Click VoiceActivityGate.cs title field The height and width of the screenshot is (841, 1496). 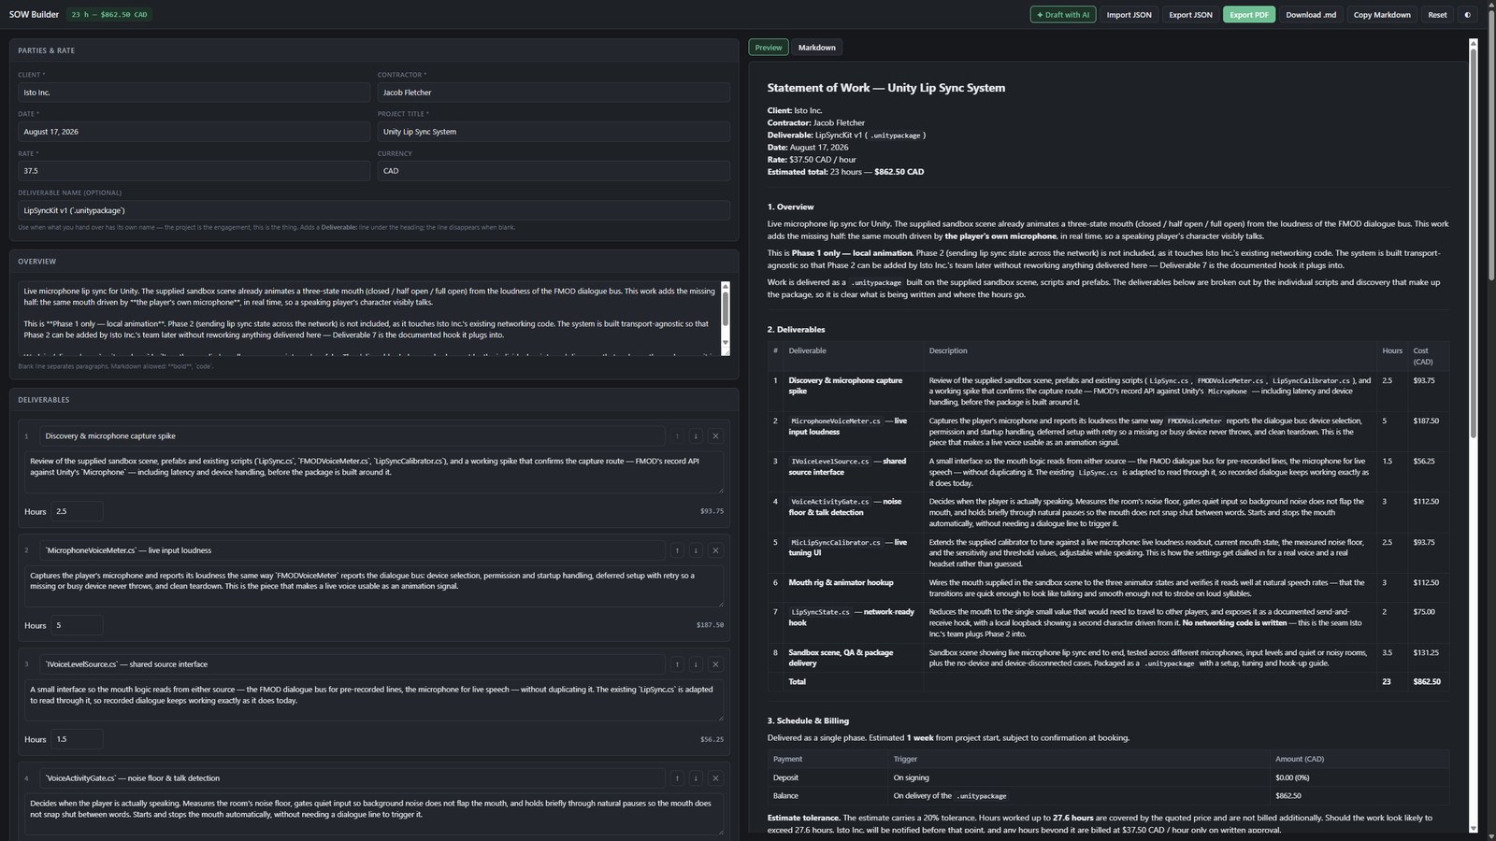click(352, 778)
